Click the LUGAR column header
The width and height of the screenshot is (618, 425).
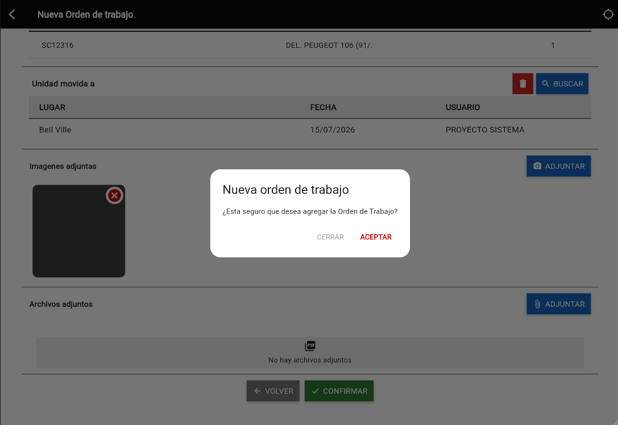coord(52,107)
